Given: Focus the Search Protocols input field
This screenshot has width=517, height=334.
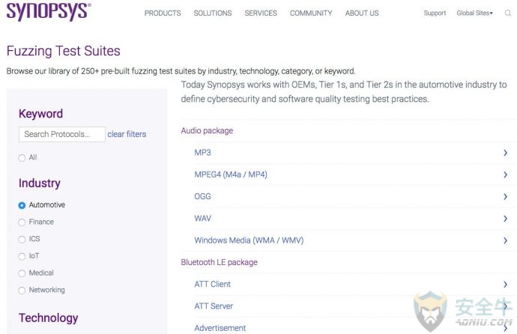Looking at the screenshot, I should pos(62,134).
